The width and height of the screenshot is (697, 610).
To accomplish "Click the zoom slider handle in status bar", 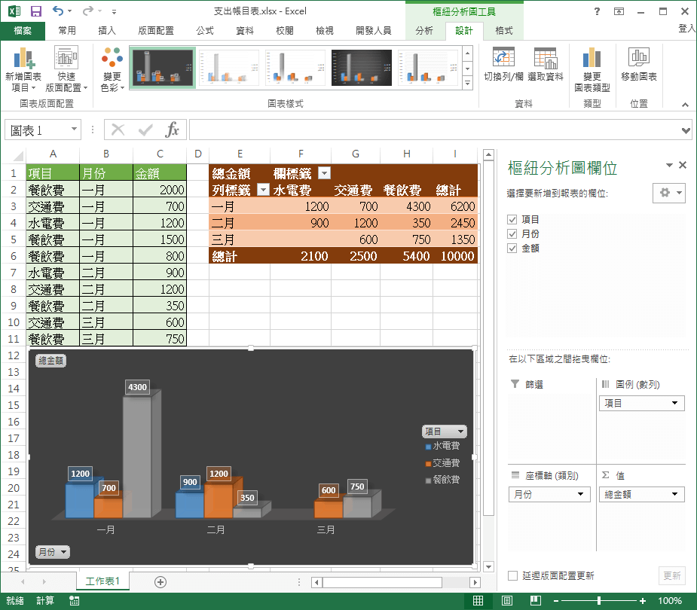I will click(x=599, y=601).
